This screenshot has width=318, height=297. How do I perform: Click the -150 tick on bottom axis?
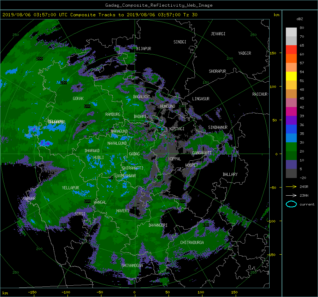[32, 292]
